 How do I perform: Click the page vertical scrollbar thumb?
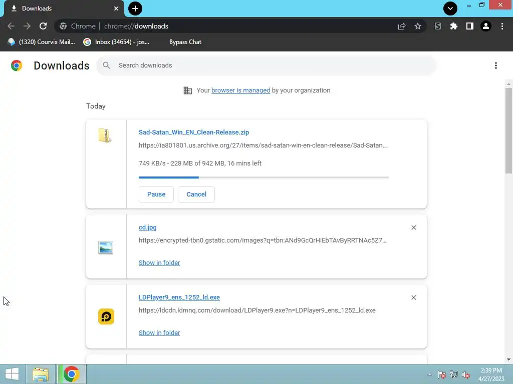coord(508,130)
